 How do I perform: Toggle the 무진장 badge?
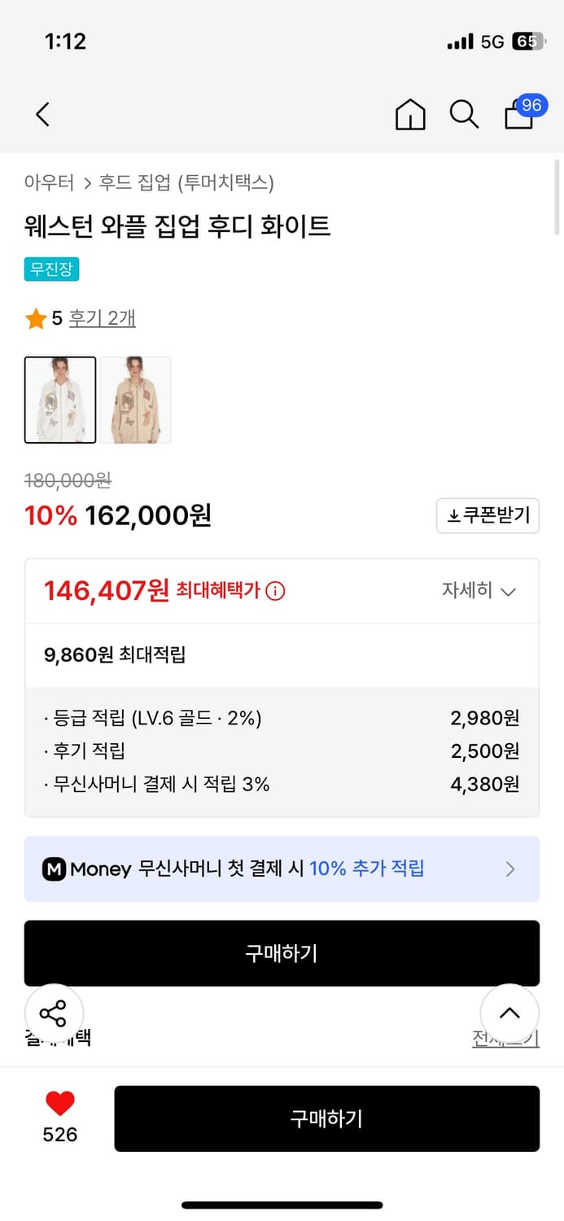pyautogui.click(x=51, y=269)
